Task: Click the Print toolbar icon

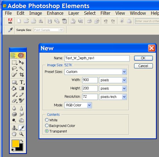Action: point(89,21)
